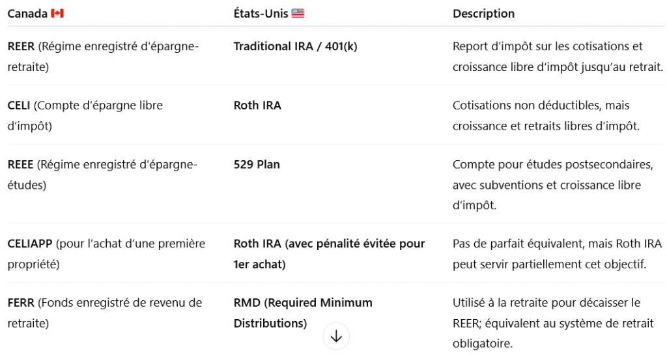Viewport: 667px width, 355px height.
Task: Click the Report d'impôt description text
Action: [558, 57]
